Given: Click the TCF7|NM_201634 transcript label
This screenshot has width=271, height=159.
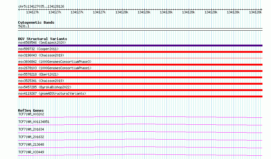Looking at the screenshot, I should pyautogui.click(x=31, y=129).
